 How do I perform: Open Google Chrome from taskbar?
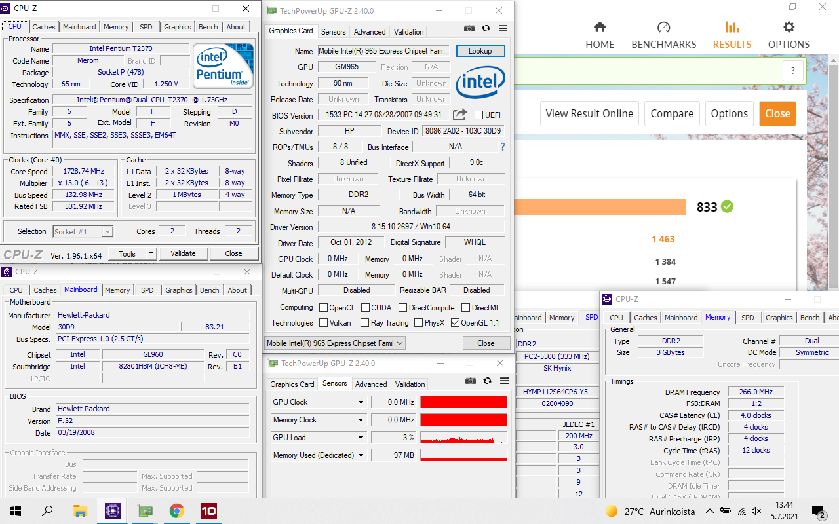tap(176, 511)
